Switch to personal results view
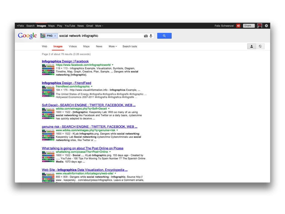285x214 pixels. click(252, 47)
